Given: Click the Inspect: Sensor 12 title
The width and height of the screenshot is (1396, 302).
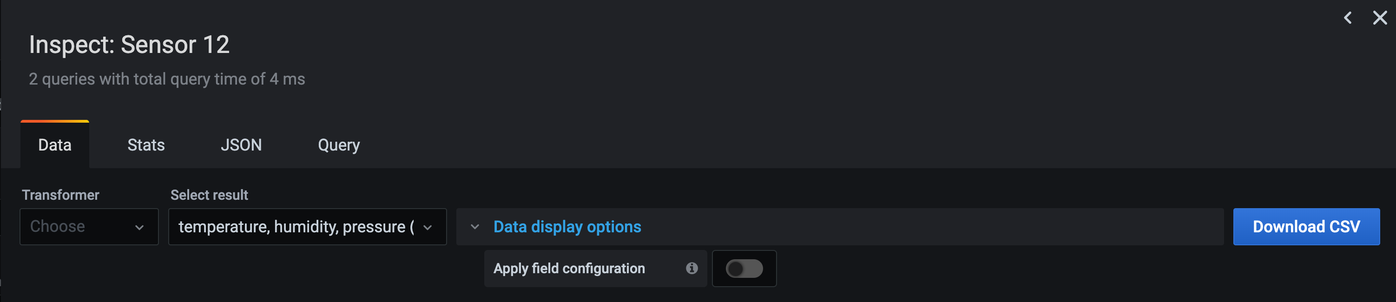Looking at the screenshot, I should (129, 45).
